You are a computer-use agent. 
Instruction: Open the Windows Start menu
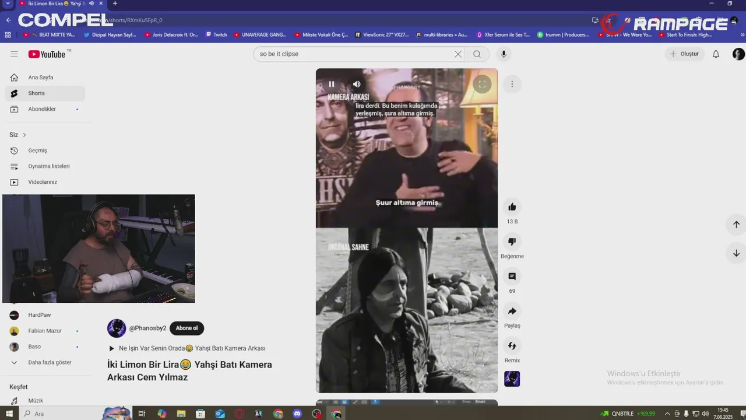pyautogui.click(x=9, y=414)
